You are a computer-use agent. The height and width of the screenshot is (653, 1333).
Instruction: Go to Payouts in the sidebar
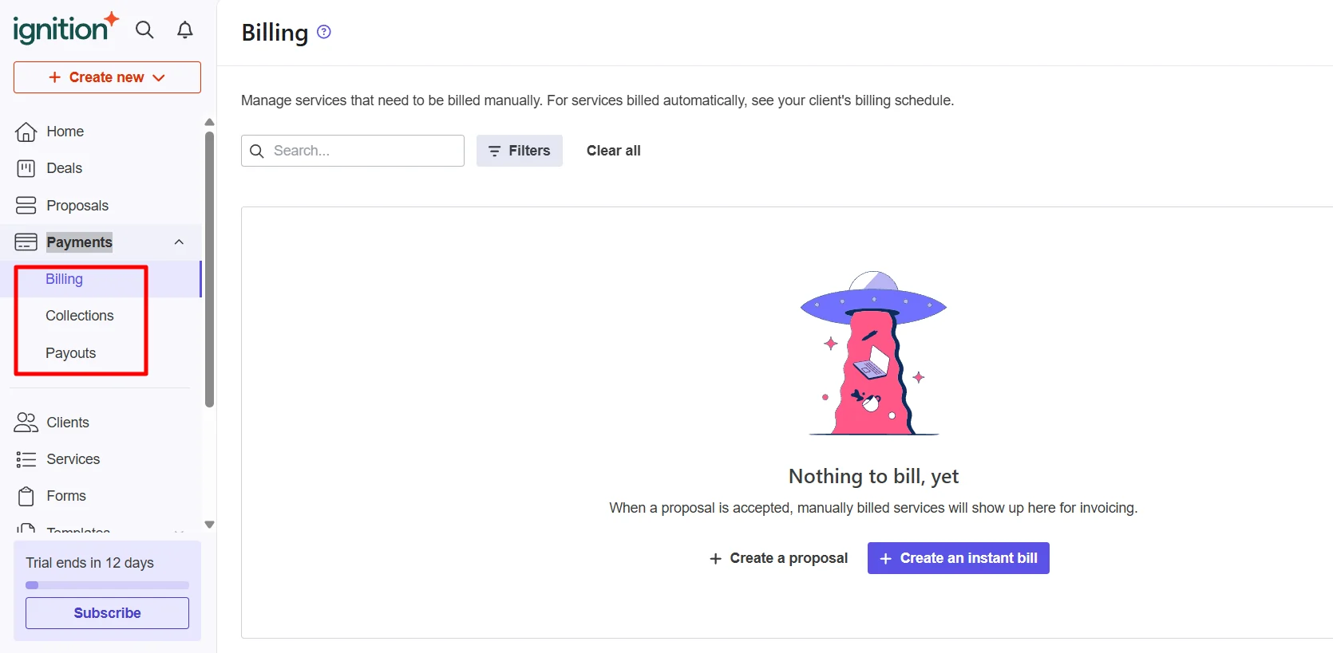[x=71, y=353]
